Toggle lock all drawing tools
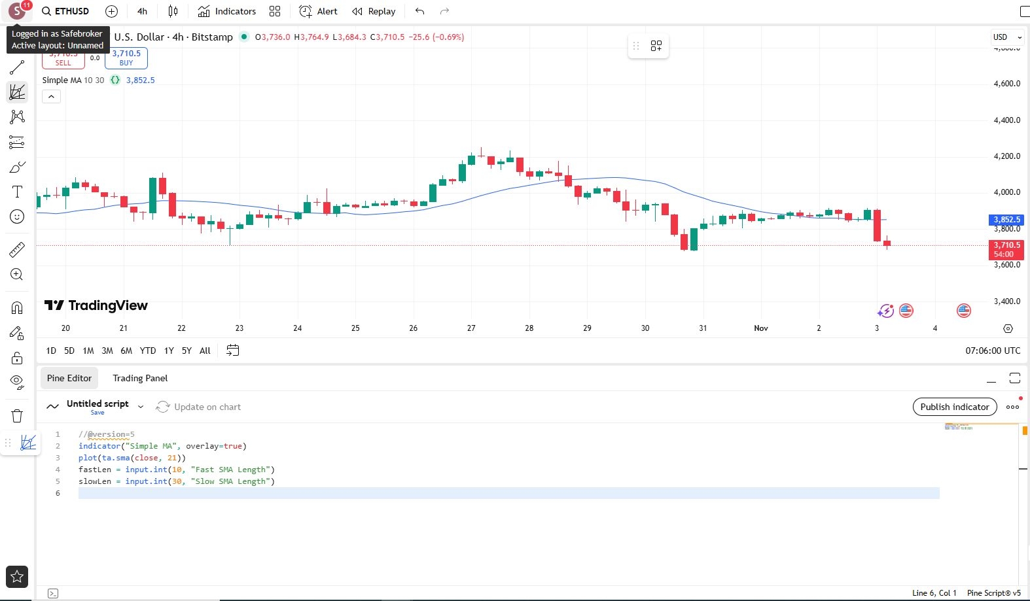The image size is (1030, 601). (x=17, y=358)
